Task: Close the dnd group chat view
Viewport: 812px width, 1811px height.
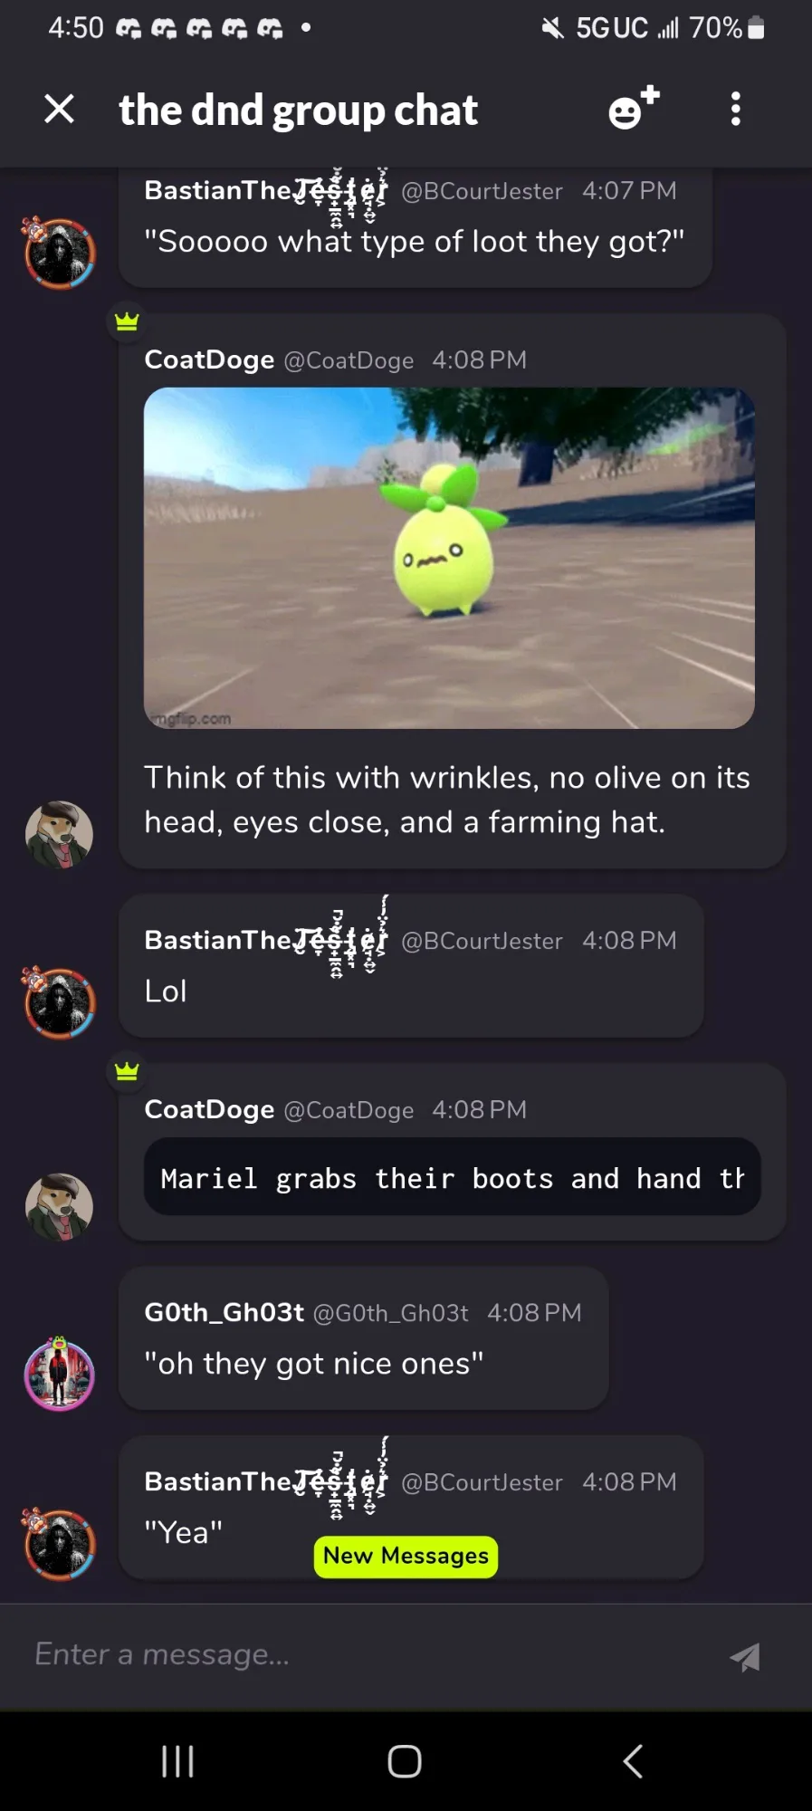Action: pos(60,110)
